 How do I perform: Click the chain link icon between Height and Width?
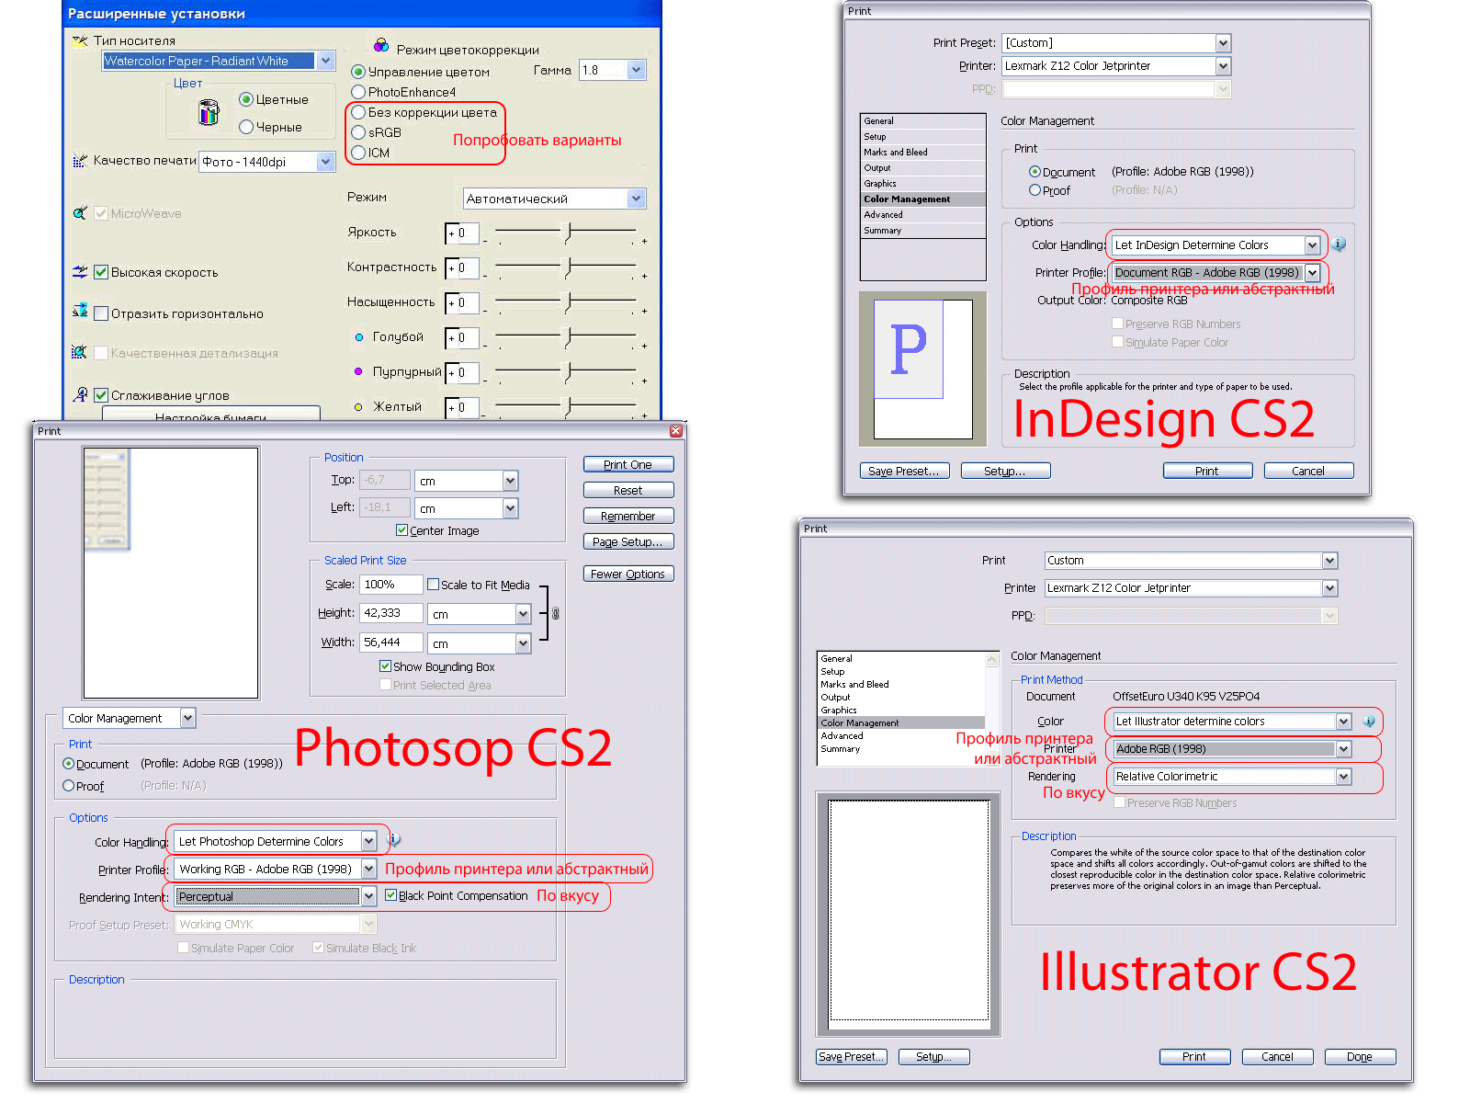[x=555, y=613]
